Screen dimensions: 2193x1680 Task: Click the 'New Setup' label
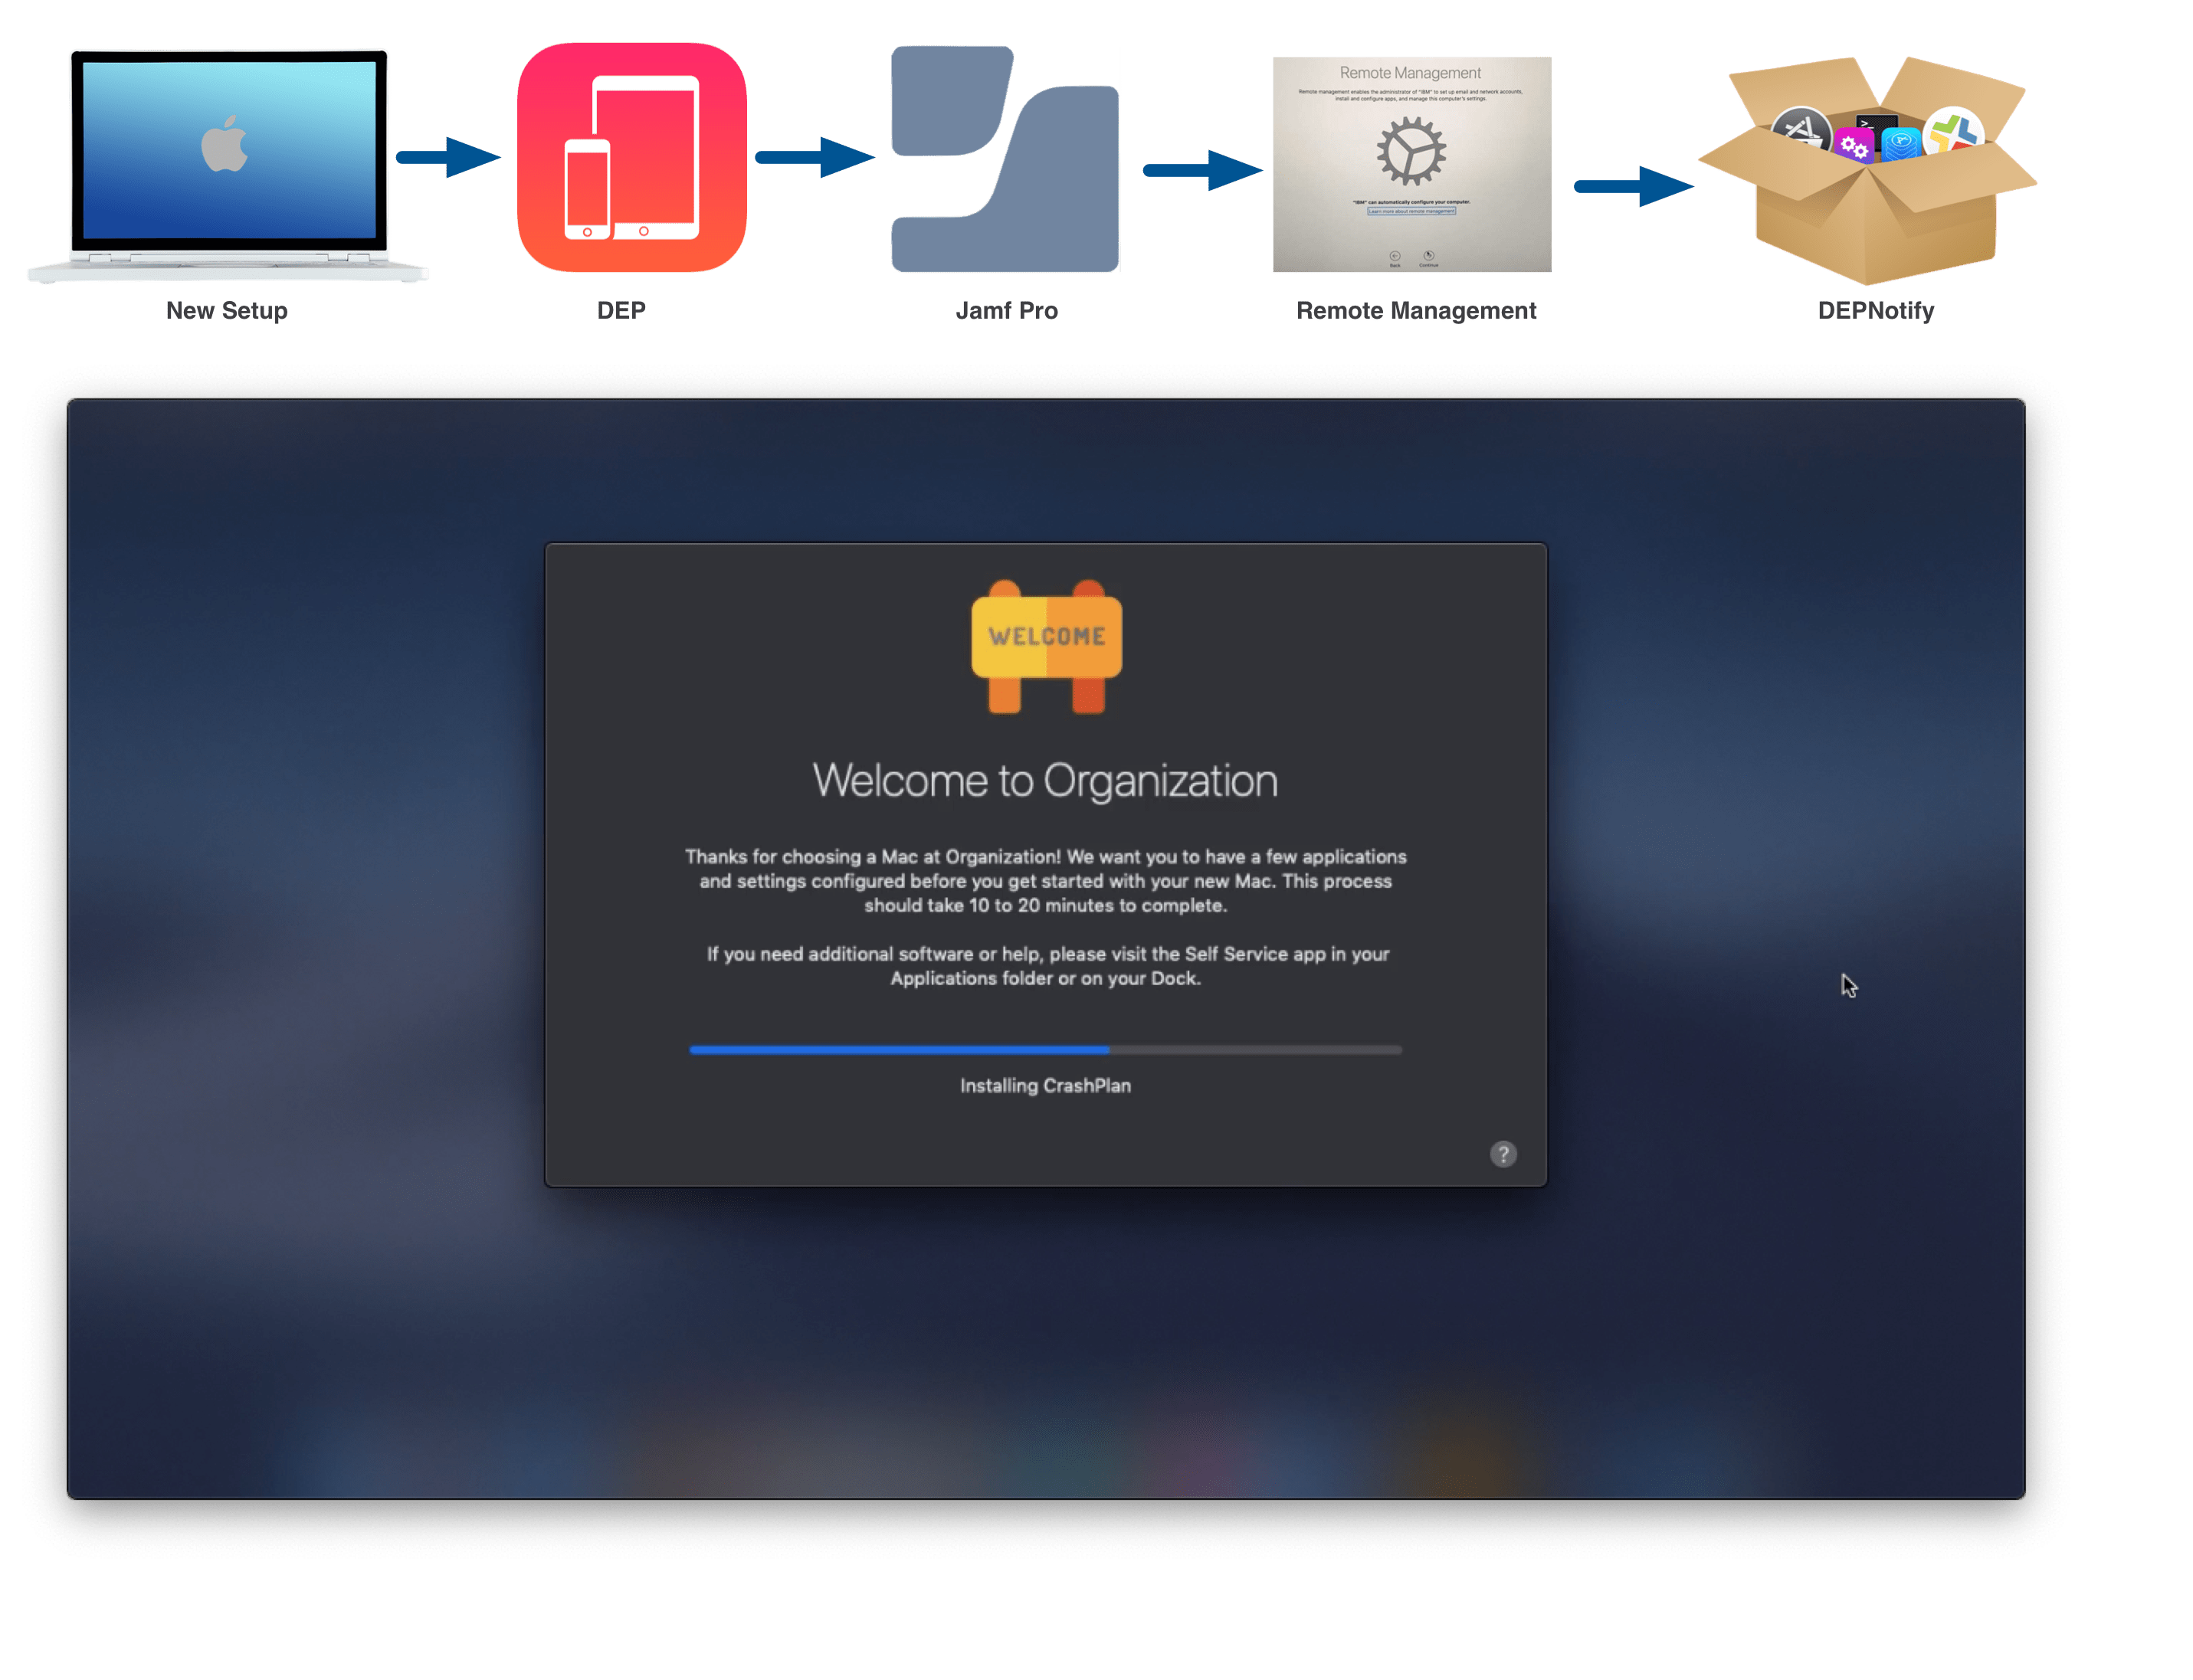click(227, 311)
